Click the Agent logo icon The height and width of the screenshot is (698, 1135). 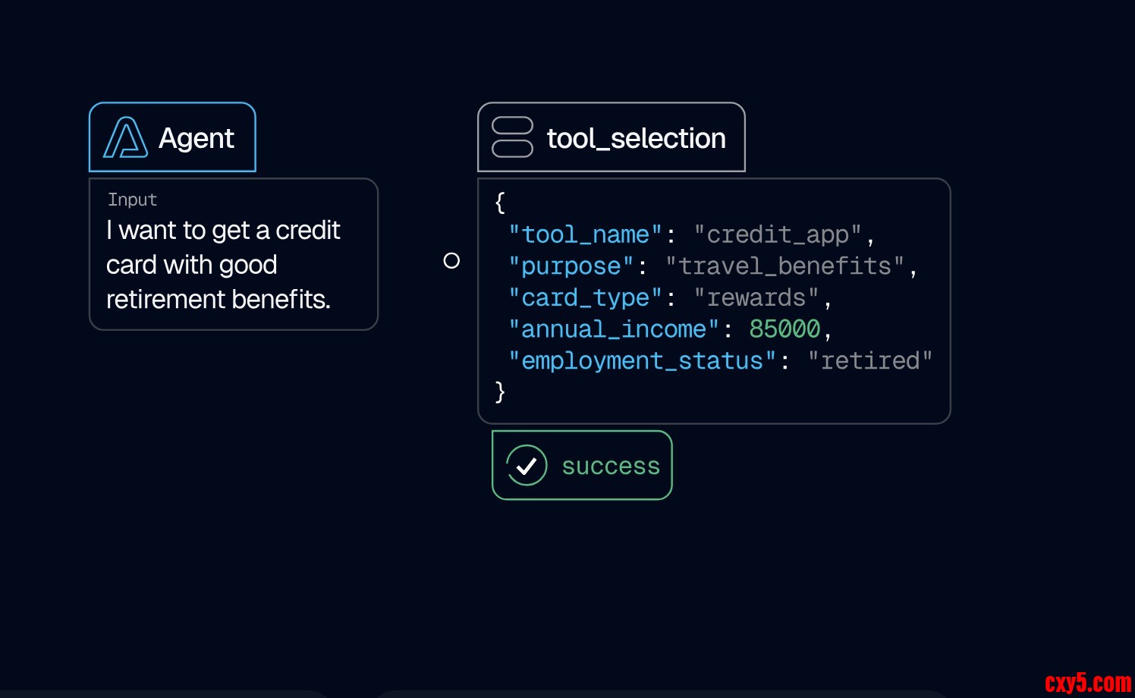tap(125, 137)
